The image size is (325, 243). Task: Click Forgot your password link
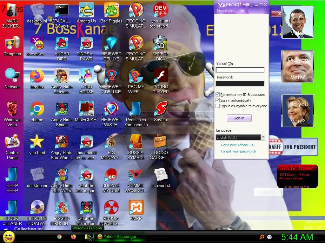(x=239, y=151)
